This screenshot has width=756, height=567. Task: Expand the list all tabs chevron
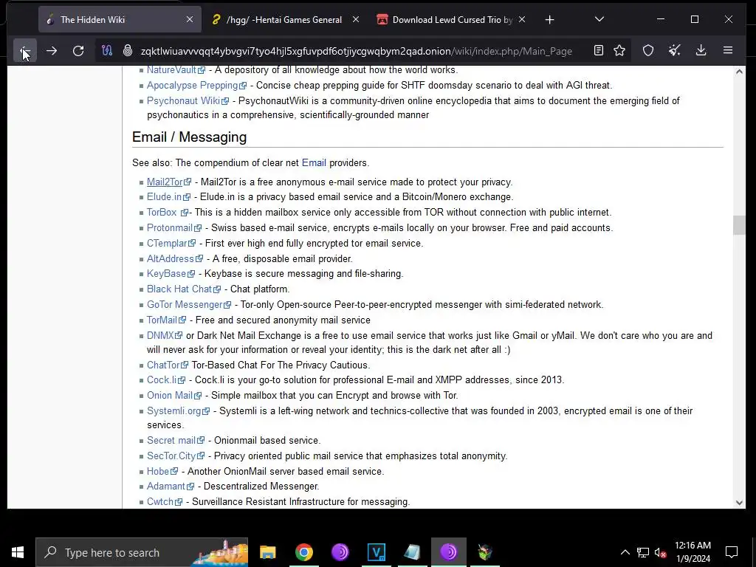click(599, 20)
